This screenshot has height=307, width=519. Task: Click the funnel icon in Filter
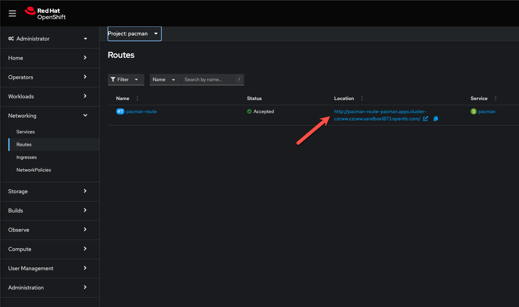(113, 79)
